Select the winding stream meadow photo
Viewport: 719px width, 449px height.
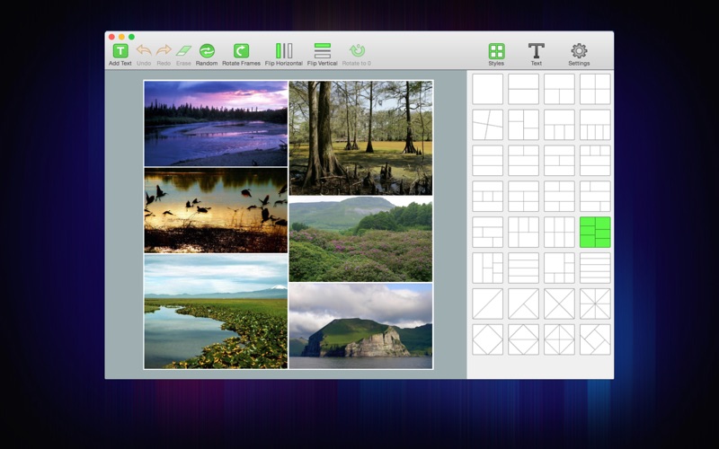tap(216, 312)
